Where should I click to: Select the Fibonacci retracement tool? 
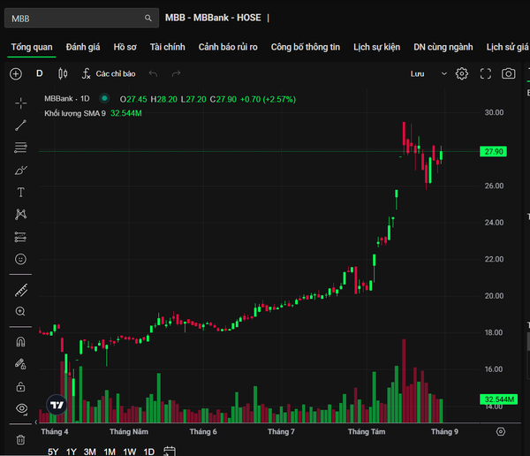pyautogui.click(x=20, y=148)
